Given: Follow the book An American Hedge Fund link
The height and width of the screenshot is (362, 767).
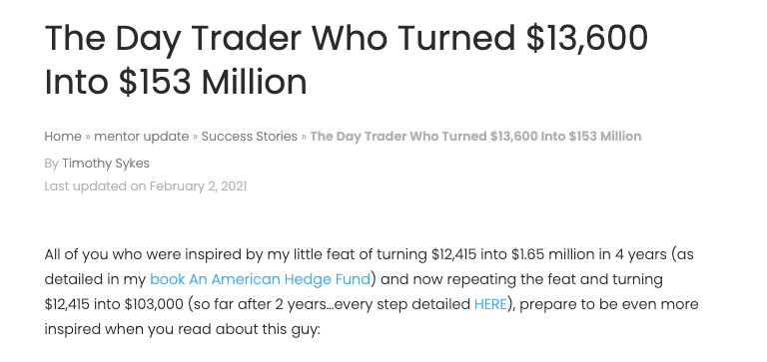Looking at the screenshot, I should click(x=261, y=279).
